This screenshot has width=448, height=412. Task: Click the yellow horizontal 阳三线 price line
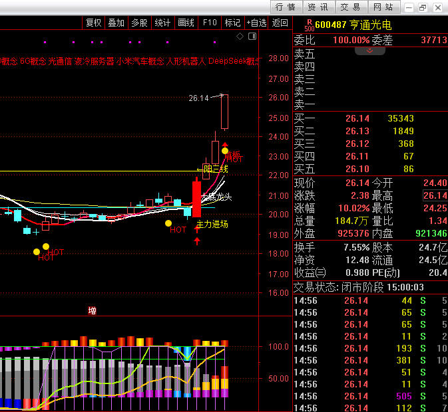(x=100, y=172)
